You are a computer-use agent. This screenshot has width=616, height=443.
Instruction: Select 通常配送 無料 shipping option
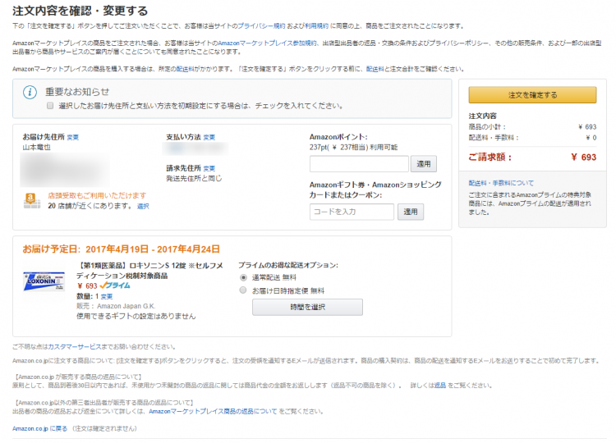(243, 277)
